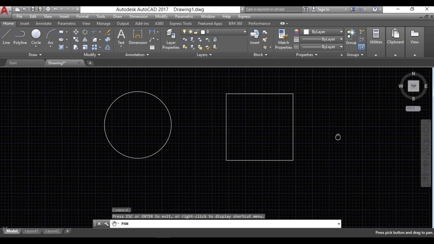Image resolution: width=434 pixels, height=244 pixels.
Task: Select the Dimension tool
Action: pyautogui.click(x=138, y=37)
